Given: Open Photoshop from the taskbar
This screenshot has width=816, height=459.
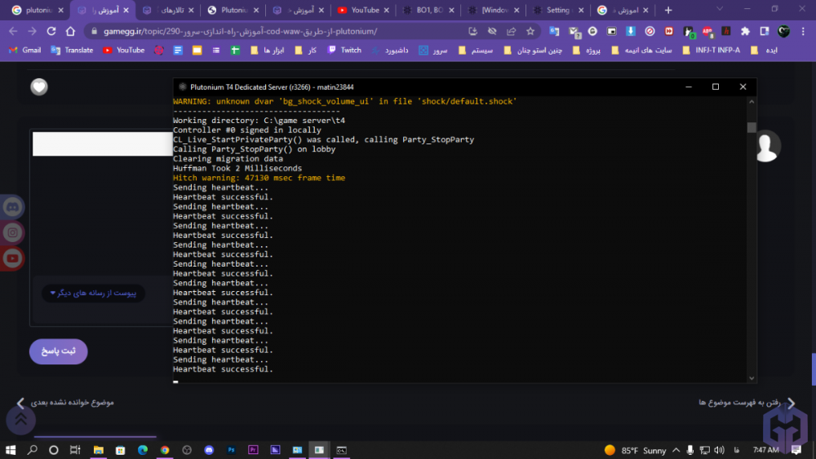Looking at the screenshot, I should [231, 449].
